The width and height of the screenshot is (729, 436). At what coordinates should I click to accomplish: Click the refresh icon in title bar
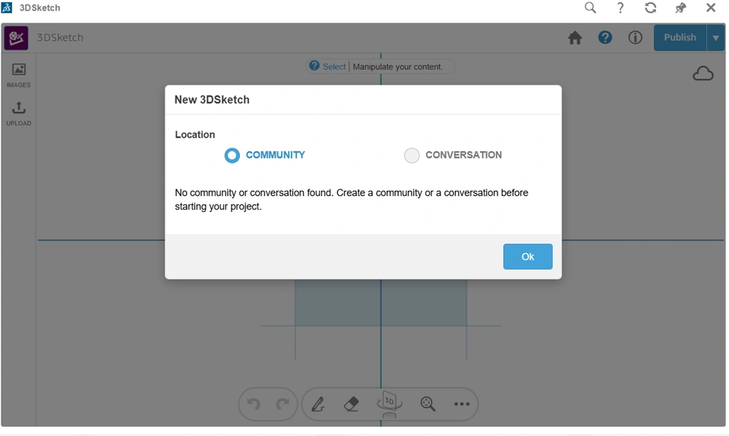(651, 8)
